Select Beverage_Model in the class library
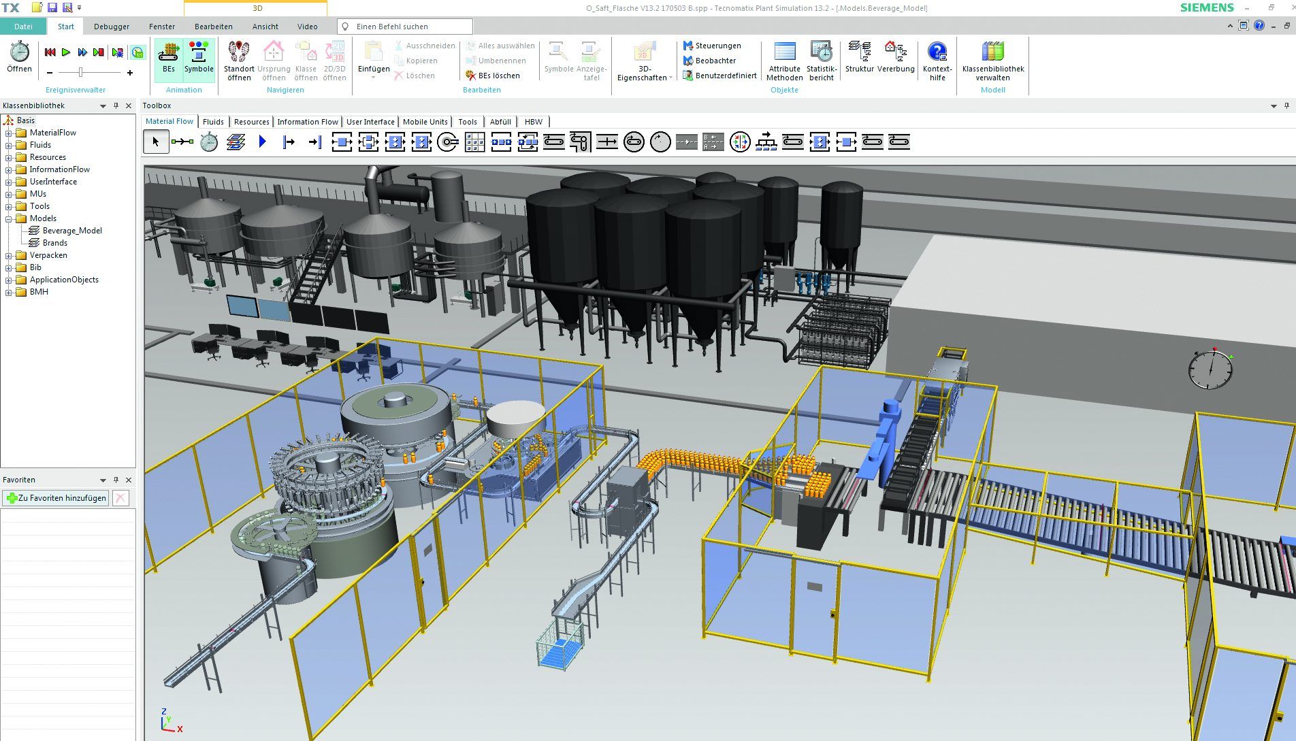The image size is (1296, 741). [x=72, y=231]
